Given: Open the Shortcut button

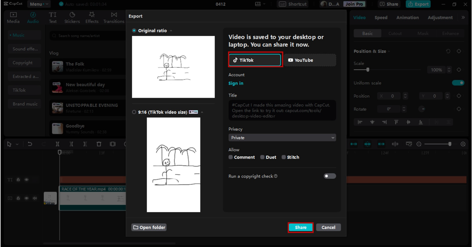Looking at the screenshot, I should click(293, 4).
